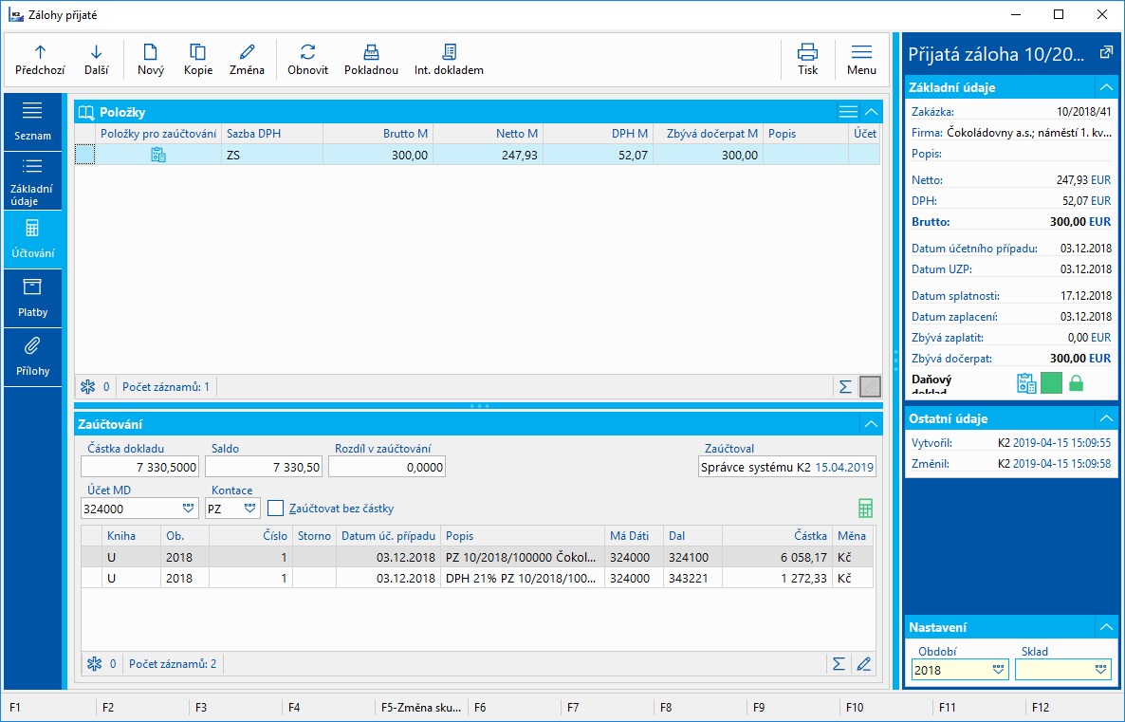Open the Pokladnou cash register action

(x=371, y=52)
